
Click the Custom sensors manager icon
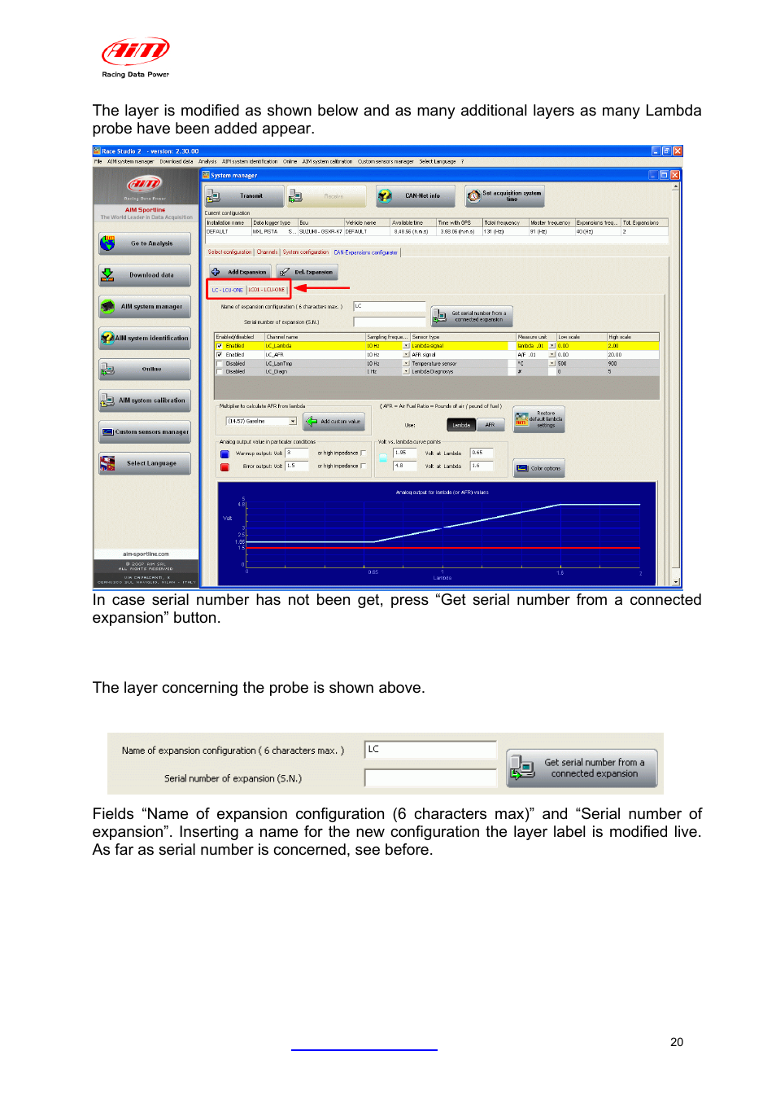tap(108, 432)
